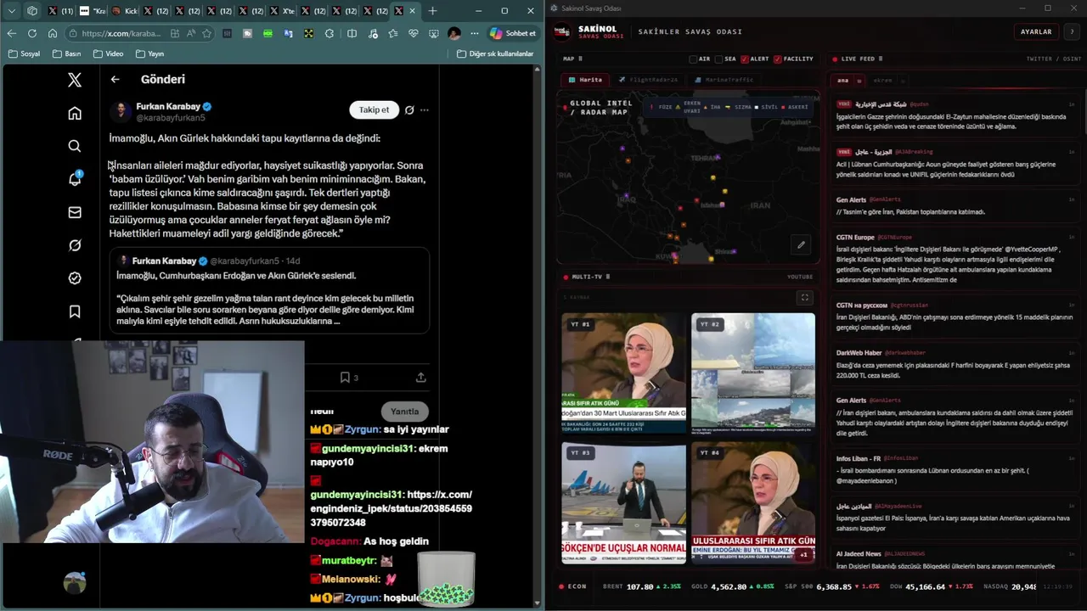Open the YT #2 video stream
The width and height of the screenshot is (1087, 611).
point(753,373)
